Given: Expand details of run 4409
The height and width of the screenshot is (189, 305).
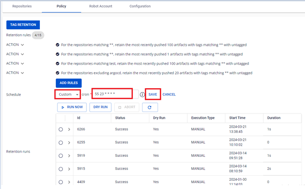Looking at the screenshot, I should (x=69, y=182).
